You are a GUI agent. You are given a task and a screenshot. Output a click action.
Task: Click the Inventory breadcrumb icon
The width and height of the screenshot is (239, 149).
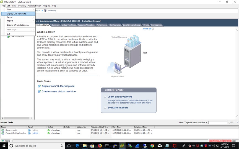click(45, 10)
